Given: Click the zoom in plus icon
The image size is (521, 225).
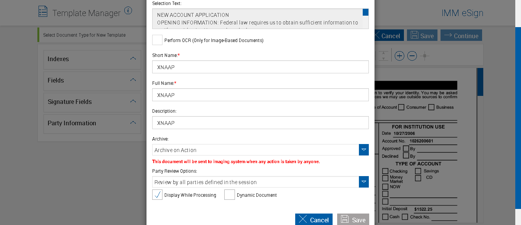Looking at the screenshot, I should tap(399, 56).
